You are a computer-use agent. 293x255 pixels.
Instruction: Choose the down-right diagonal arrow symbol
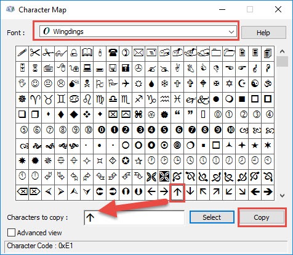click(x=242, y=192)
